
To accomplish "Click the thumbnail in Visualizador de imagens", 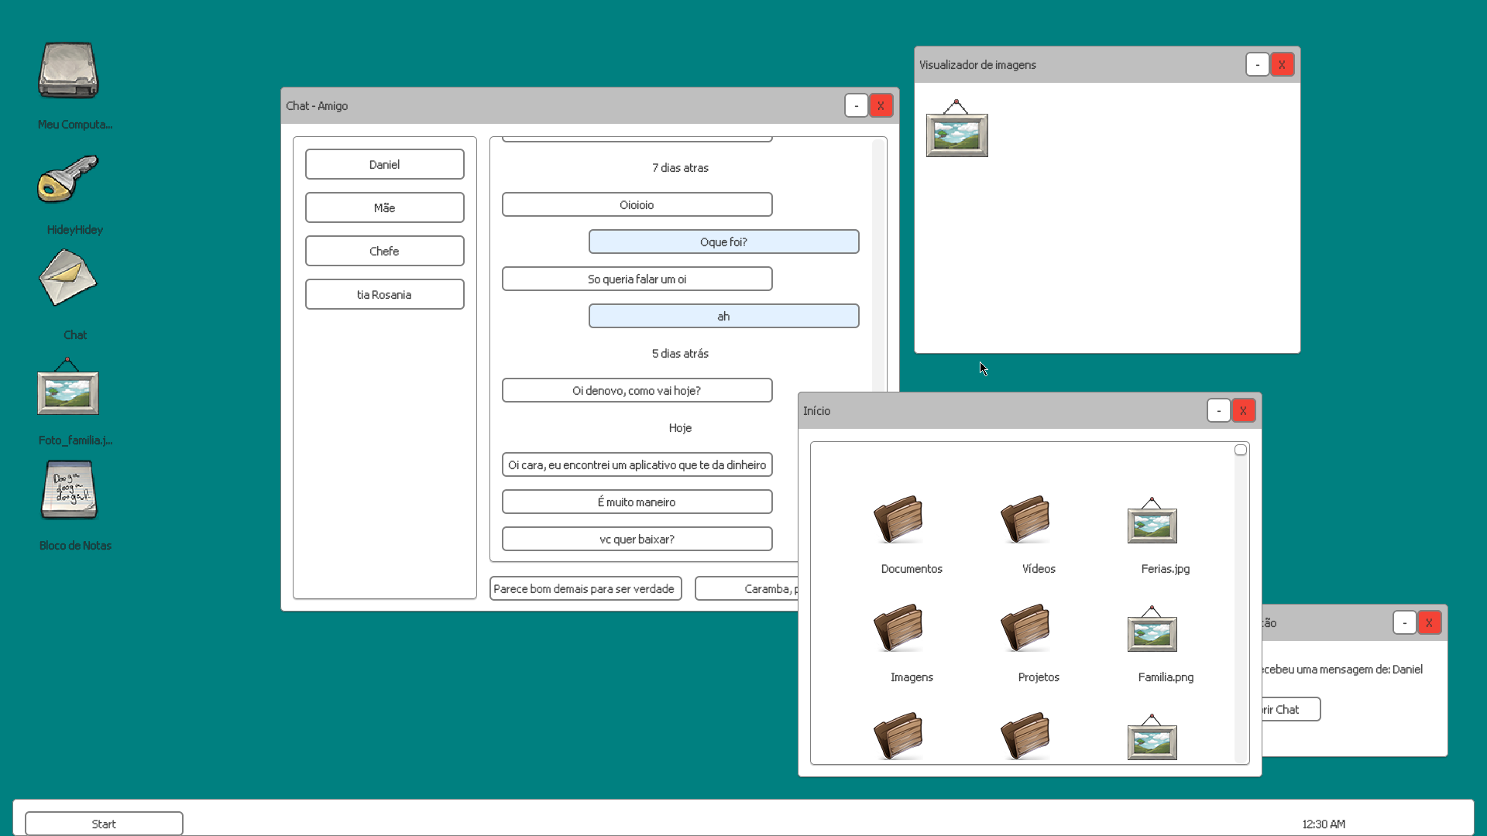I will pyautogui.click(x=957, y=130).
